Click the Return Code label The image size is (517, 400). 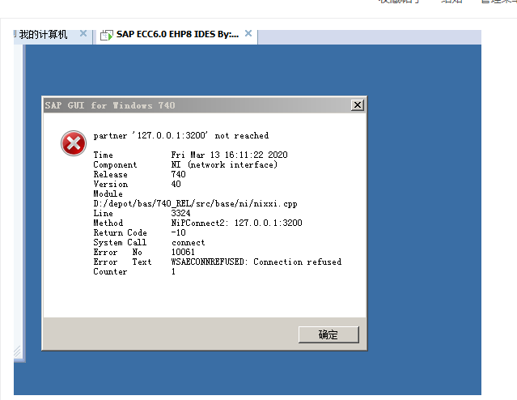120,232
